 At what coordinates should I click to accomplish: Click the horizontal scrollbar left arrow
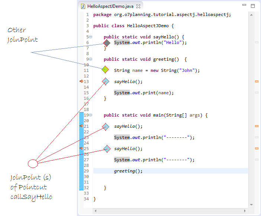(x=96, y=211)
